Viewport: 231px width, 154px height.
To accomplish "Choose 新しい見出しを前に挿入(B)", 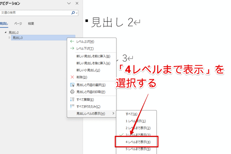I will pyautogui.click(x=92, y=56).
